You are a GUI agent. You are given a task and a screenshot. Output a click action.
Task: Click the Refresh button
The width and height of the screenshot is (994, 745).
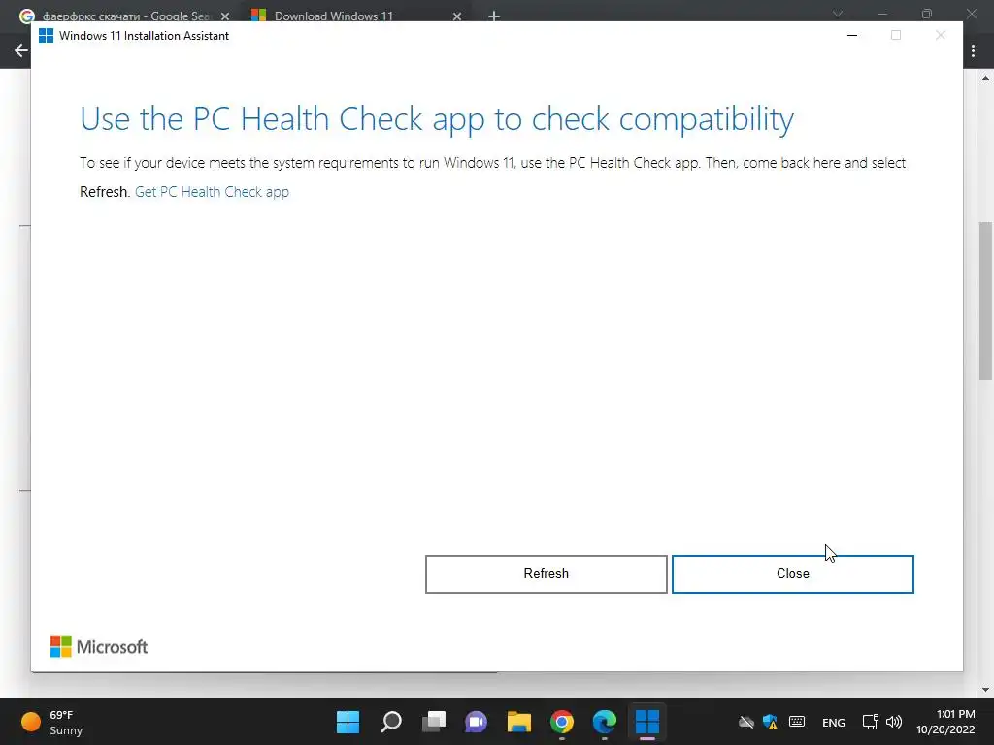coord(546,574)
